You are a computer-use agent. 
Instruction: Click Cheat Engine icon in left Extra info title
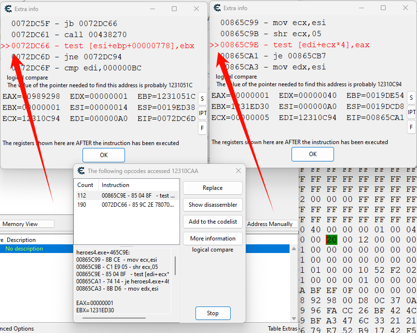click(x=8, y=9)
